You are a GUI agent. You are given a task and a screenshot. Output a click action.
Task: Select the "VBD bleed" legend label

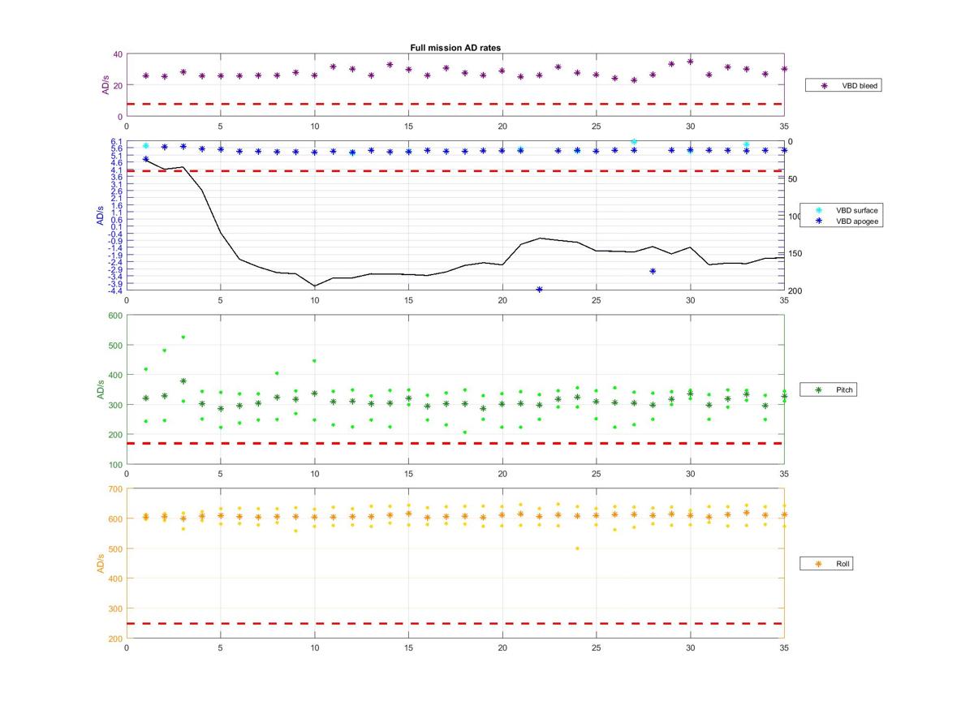tap(858, 84)
